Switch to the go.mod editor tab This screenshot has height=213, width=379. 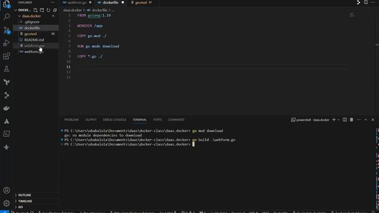142,2
